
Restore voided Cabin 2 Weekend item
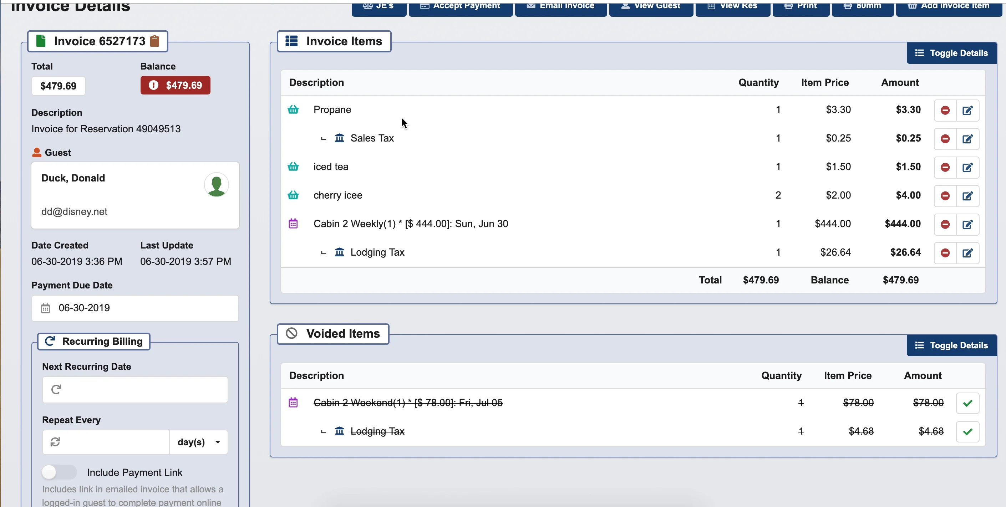968,403
